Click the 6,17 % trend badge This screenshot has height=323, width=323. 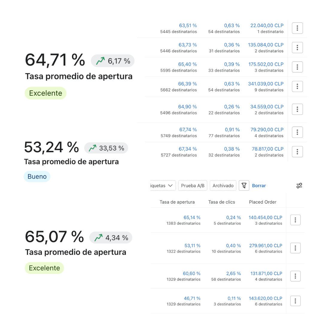(113, 61)
